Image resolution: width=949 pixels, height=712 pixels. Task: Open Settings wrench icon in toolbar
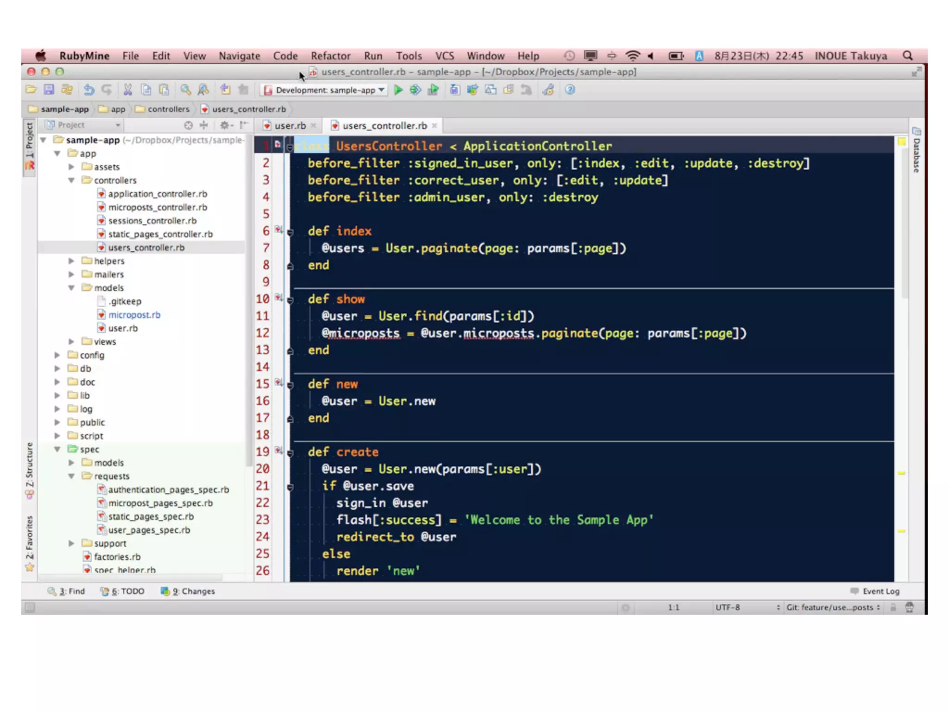click(549, 90)
